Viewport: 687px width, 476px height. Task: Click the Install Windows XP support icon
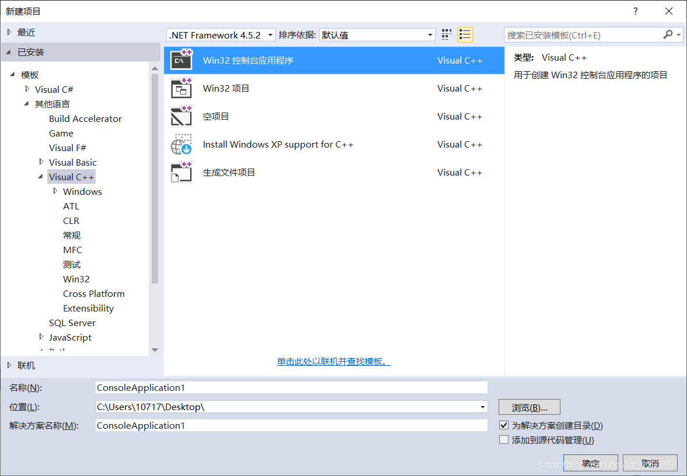tap(181, 144)
